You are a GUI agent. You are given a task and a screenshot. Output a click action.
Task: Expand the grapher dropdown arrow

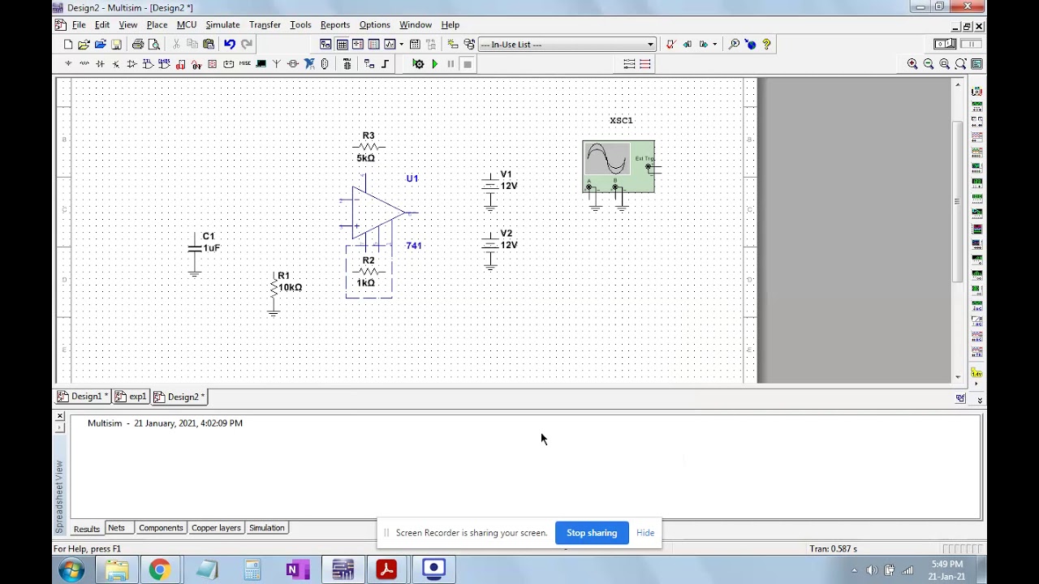point(401,45)
